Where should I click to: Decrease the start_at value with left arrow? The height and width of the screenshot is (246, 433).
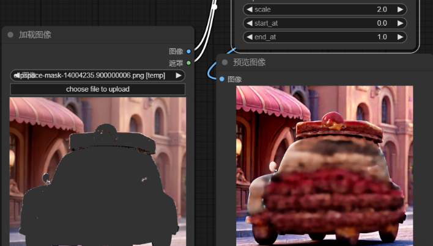click(x=250, y=23)
